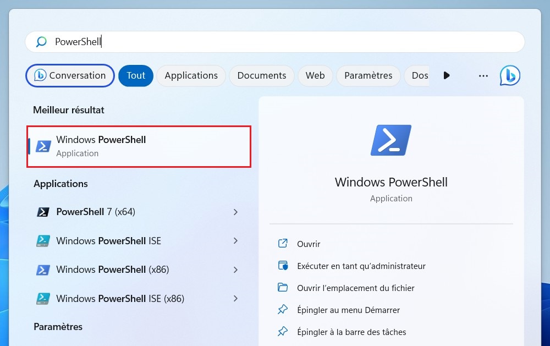Screen dimensions: 550x346
Task: Expand options for Windows PowerShell ISE
Action: coord(236,241)
